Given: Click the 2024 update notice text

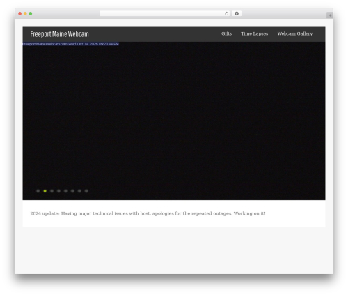Looking at the screenshot, I should click(148, 213).
